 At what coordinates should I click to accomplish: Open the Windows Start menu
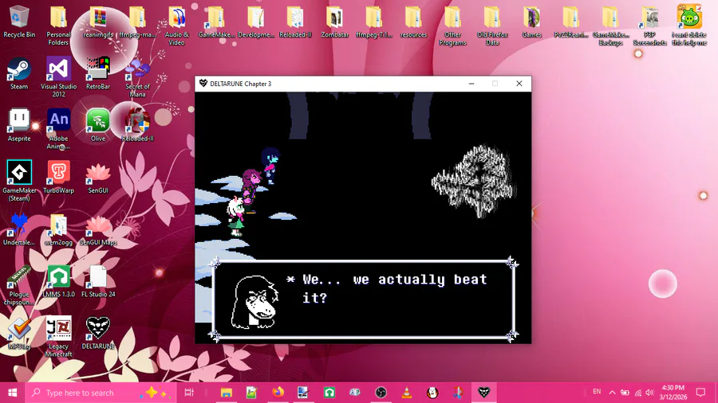12,393
